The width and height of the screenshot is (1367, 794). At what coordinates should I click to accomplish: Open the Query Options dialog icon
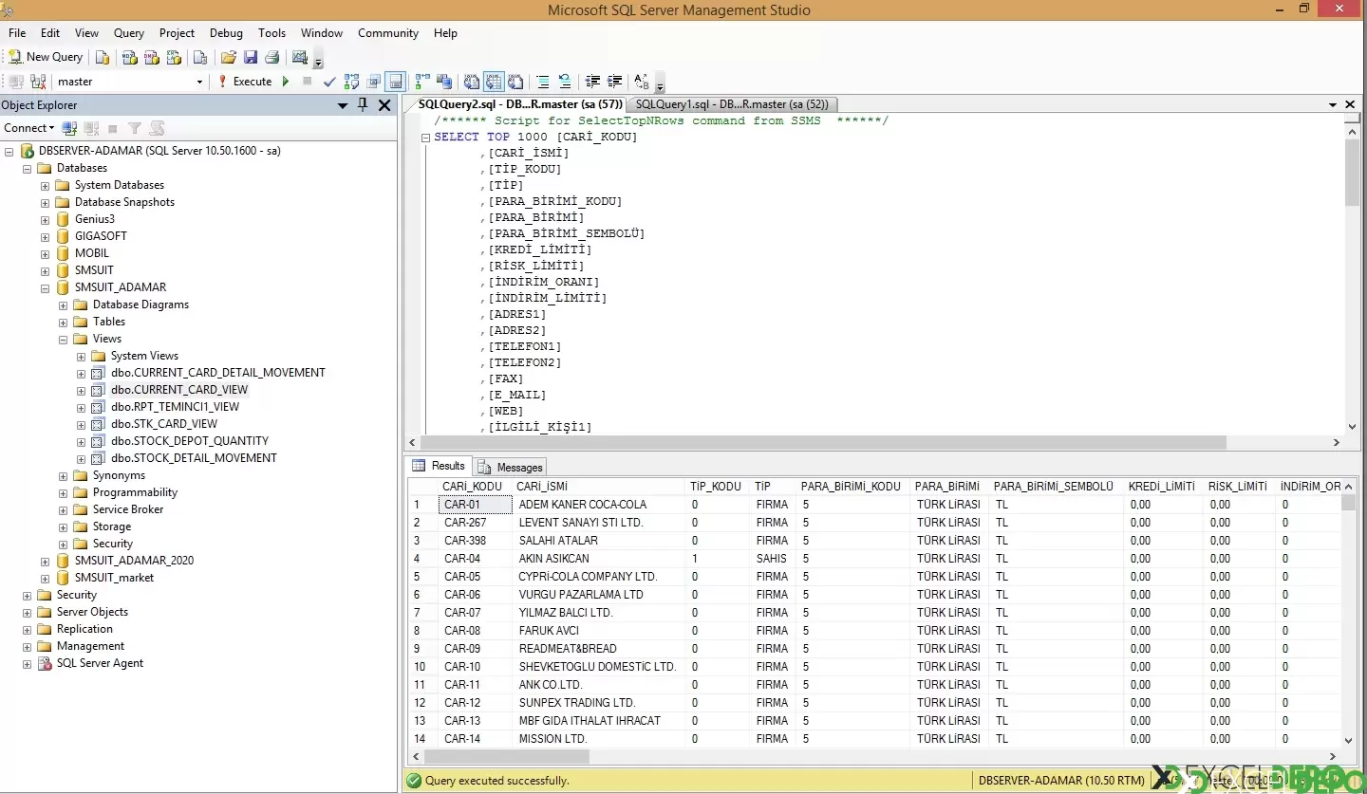tap(373, 82)
